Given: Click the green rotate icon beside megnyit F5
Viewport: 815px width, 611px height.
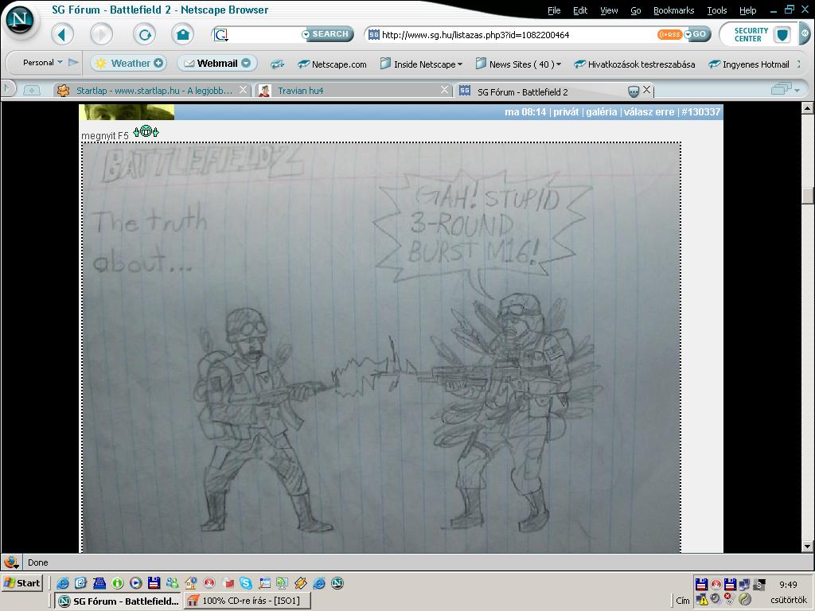Looking at the screenshot, I should [146, 131].
